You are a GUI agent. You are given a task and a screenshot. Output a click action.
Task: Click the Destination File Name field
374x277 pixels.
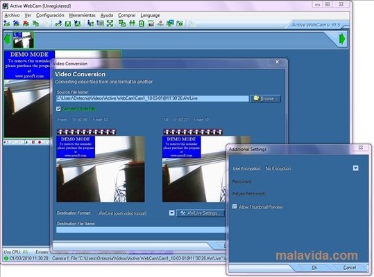(141, 230)
